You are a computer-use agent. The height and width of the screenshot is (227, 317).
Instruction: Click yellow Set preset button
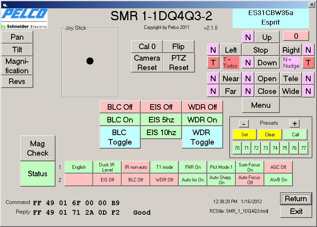point(244,135)
